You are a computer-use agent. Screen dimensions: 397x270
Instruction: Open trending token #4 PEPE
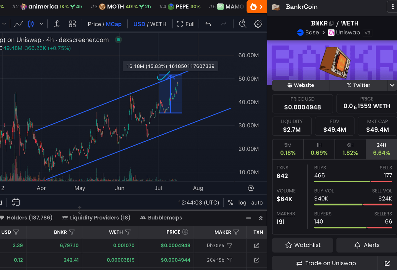180,7
